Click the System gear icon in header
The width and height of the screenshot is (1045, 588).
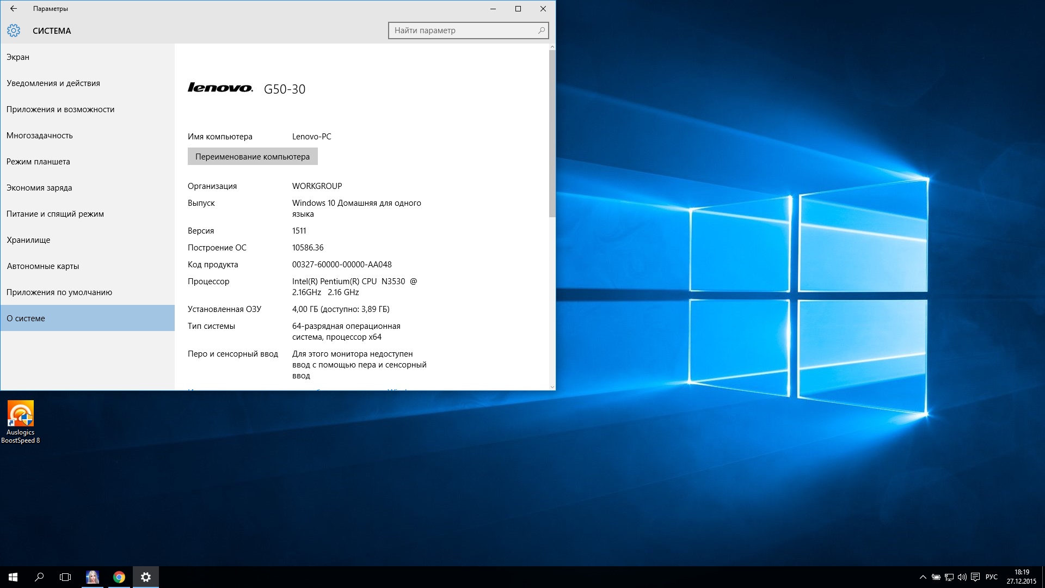(14, 30)
